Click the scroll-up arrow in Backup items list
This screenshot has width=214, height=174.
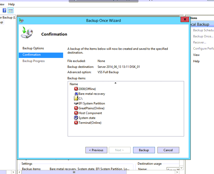pos(115,83)
